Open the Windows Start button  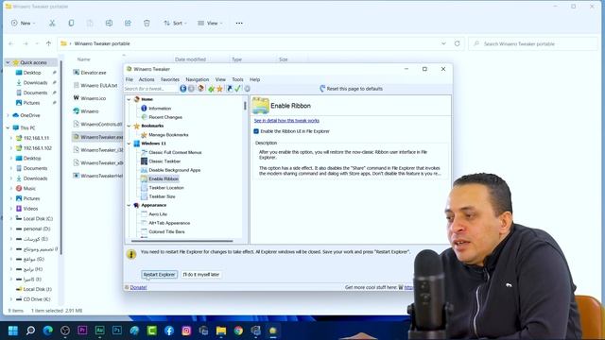tap(13, 331)
